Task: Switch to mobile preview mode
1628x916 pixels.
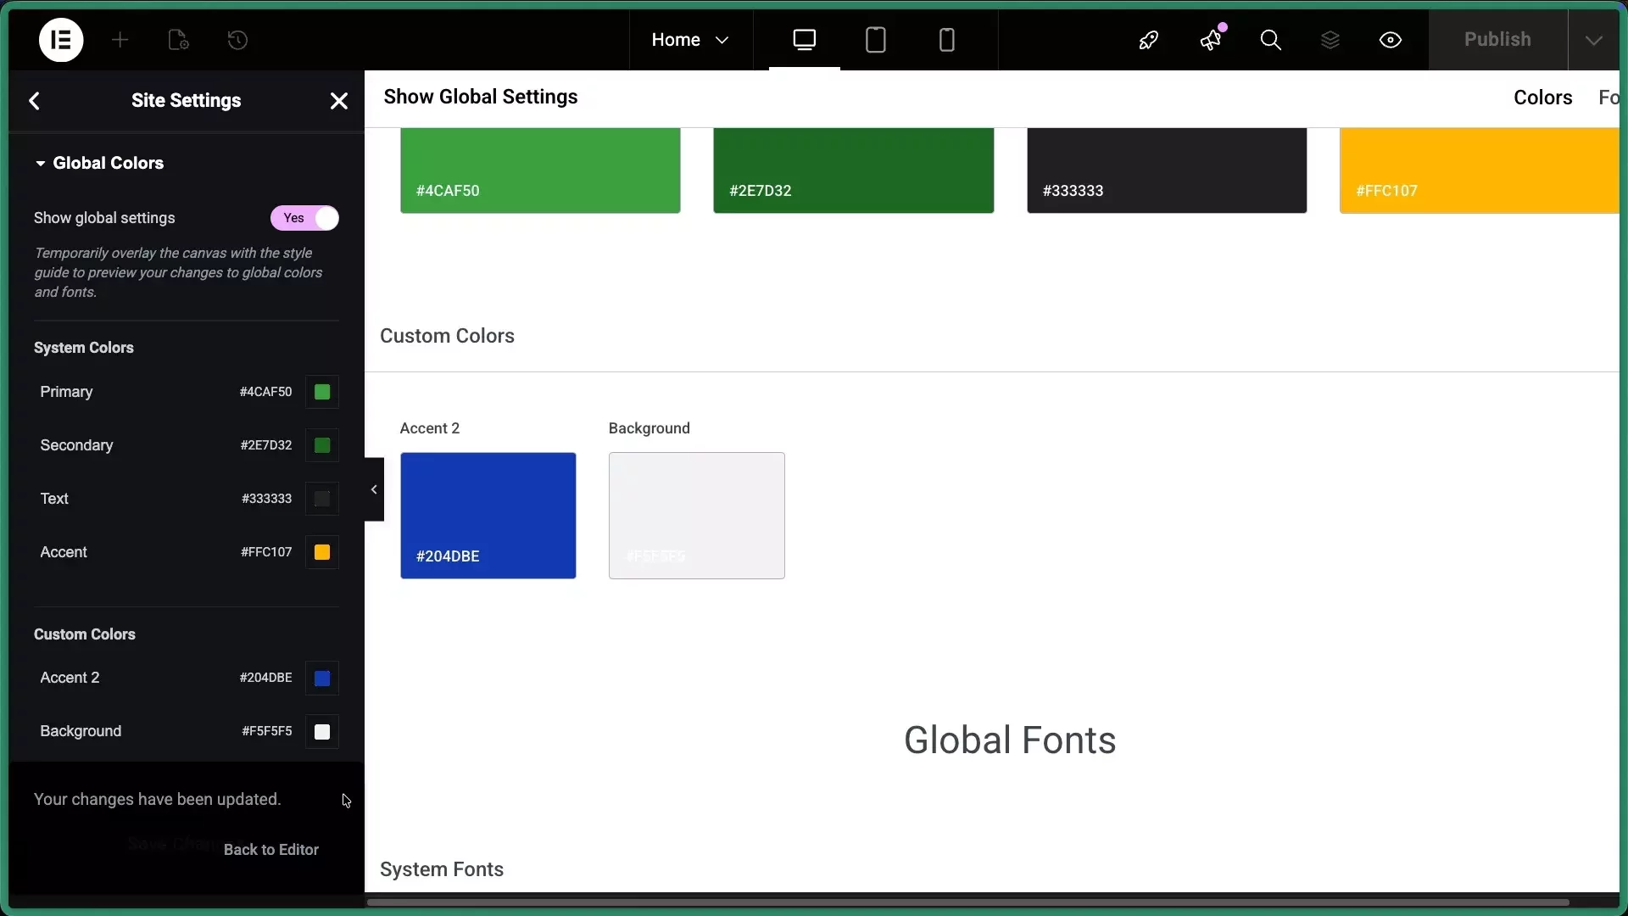Action: (x=948, y=40)
